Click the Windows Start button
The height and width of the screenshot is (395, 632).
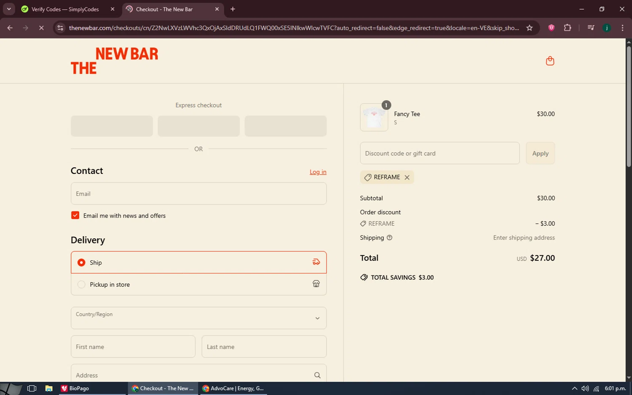pos(11,388)
